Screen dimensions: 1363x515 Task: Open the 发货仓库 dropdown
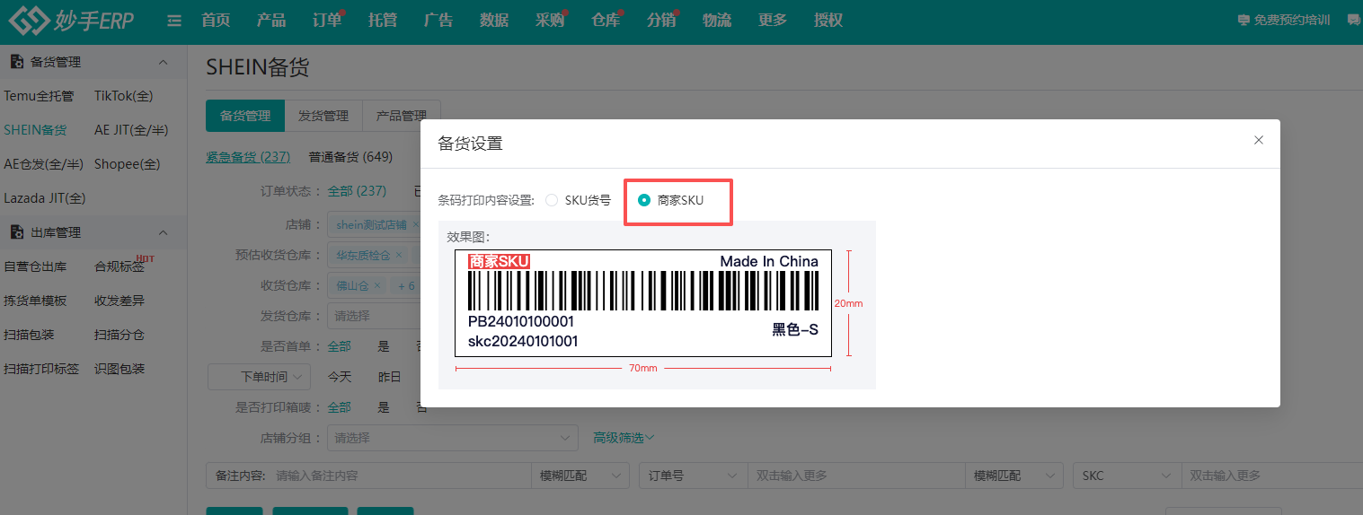pyautogui.click(x=372, y=316)
